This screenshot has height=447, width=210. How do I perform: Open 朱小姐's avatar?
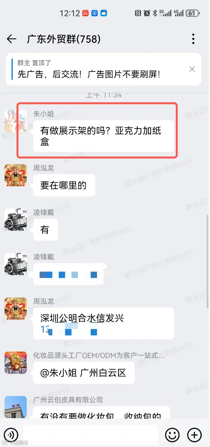[16, 121]
